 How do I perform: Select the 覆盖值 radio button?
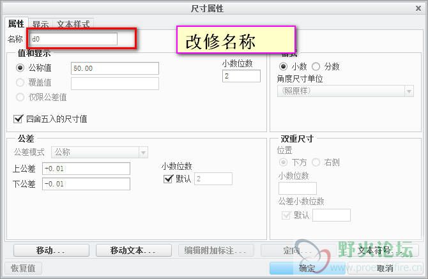click(x=20, y=82)
